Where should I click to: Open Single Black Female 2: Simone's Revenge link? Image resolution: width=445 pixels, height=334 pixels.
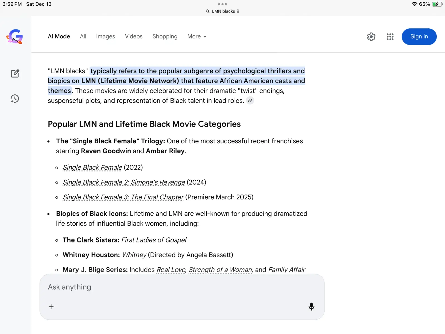click(124, 182)
